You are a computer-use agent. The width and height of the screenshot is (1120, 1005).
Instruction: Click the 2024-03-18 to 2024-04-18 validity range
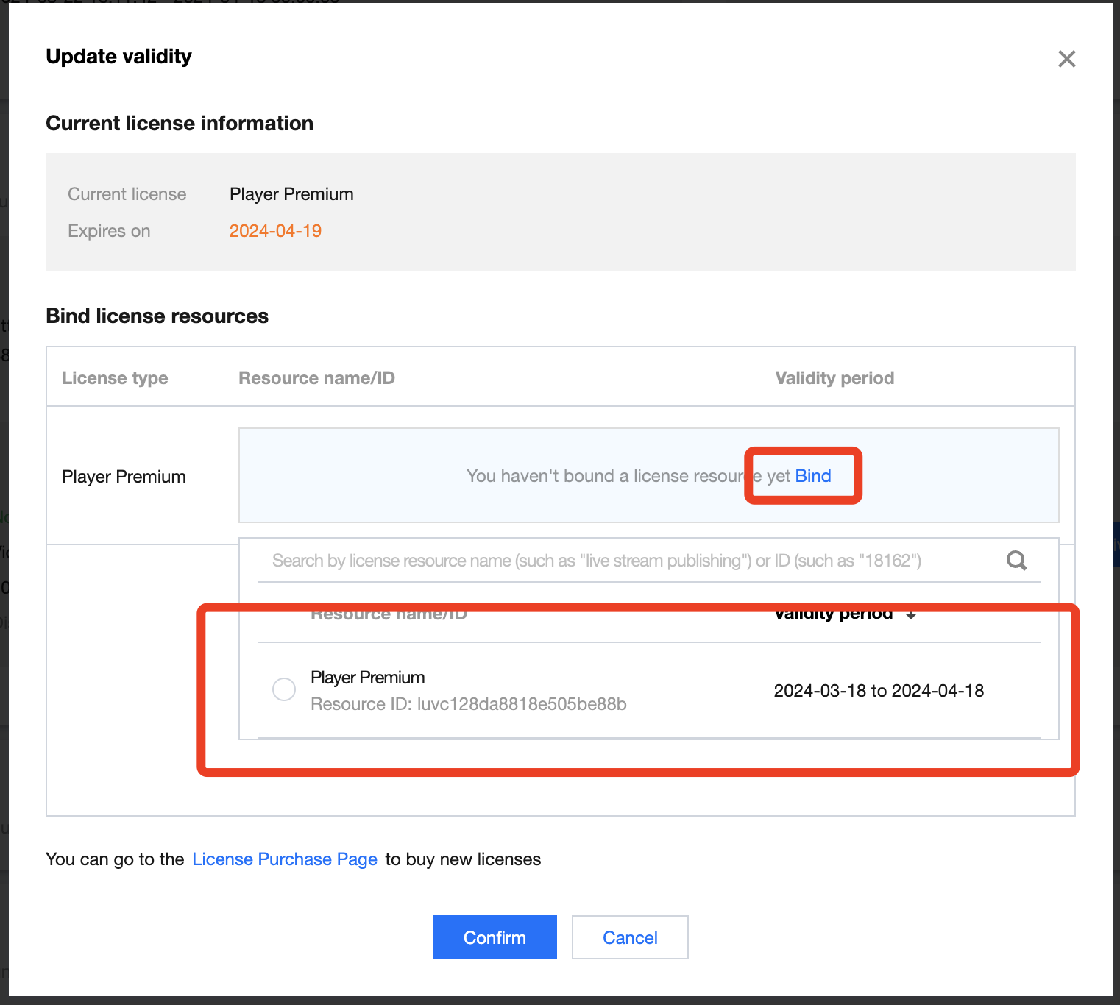(879, 691)
